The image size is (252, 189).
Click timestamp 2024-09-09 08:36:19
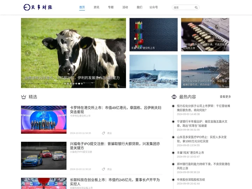click(188, 172)
